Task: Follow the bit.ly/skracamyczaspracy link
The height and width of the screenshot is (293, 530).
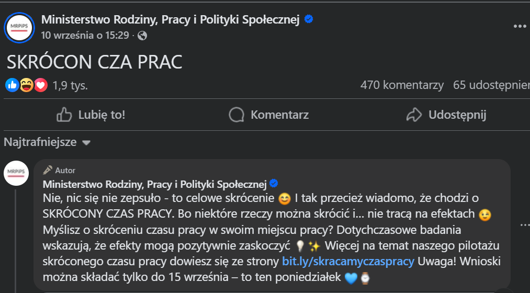Action: [348, 261]
